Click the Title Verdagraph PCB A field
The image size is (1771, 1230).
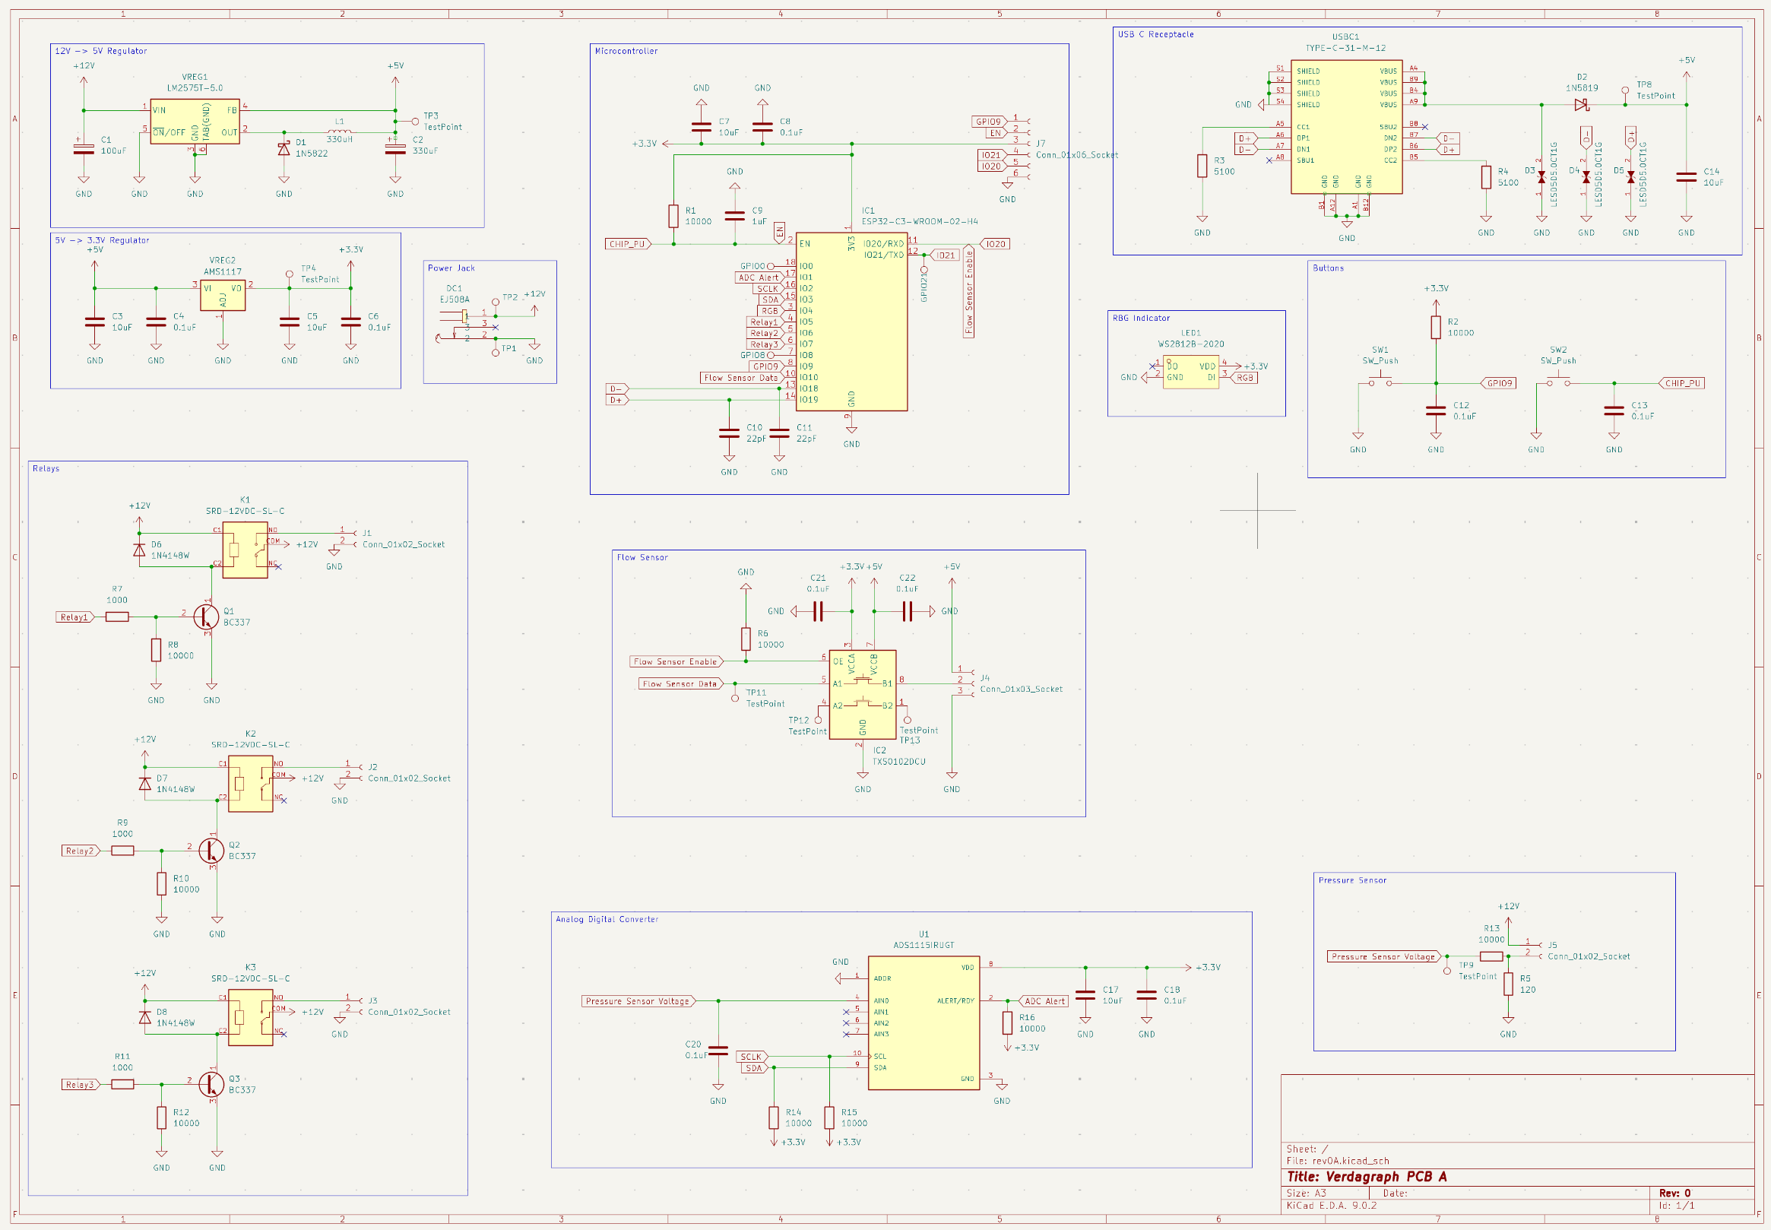[1367, 1177]
